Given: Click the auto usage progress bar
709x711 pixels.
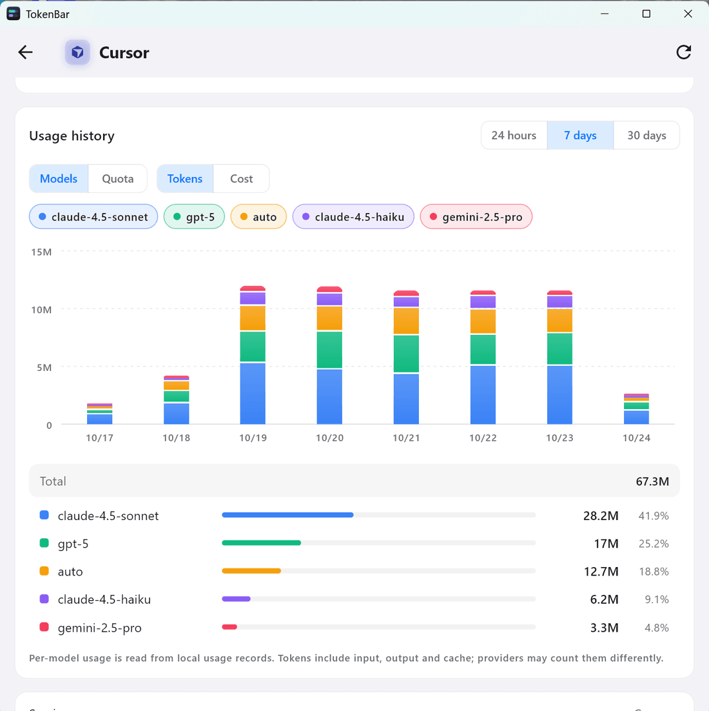Looking at the screenshot, I should pos(379,571).
